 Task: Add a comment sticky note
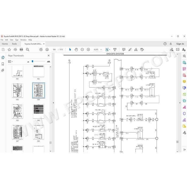124,49
